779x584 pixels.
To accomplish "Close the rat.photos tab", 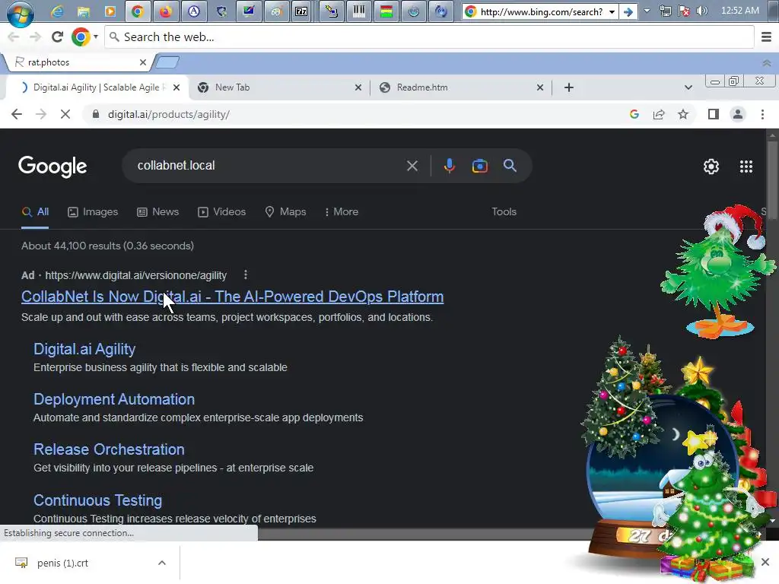I will click(142, 62).
